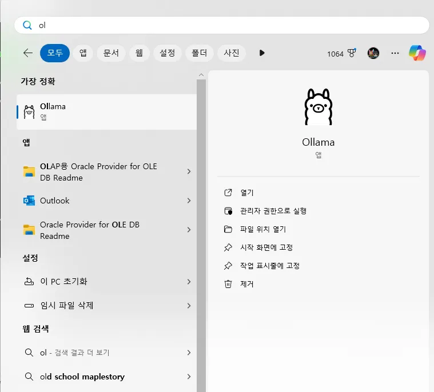
Task: Expand the Outlook result chevron
Action: (189, 201)
